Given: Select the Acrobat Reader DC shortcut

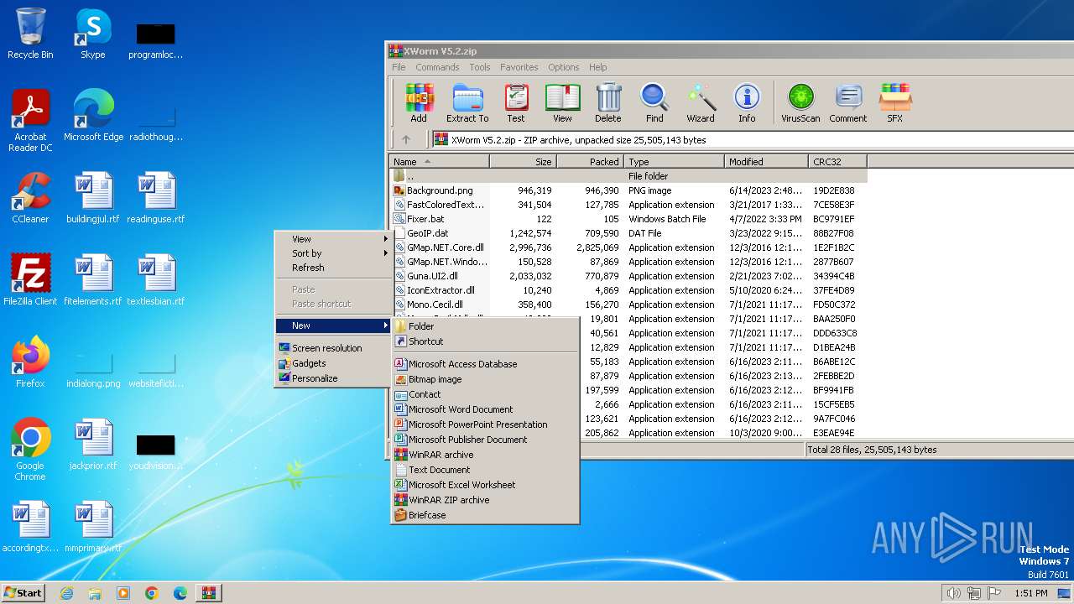Looking at the screenshot, I should (30, 121).
